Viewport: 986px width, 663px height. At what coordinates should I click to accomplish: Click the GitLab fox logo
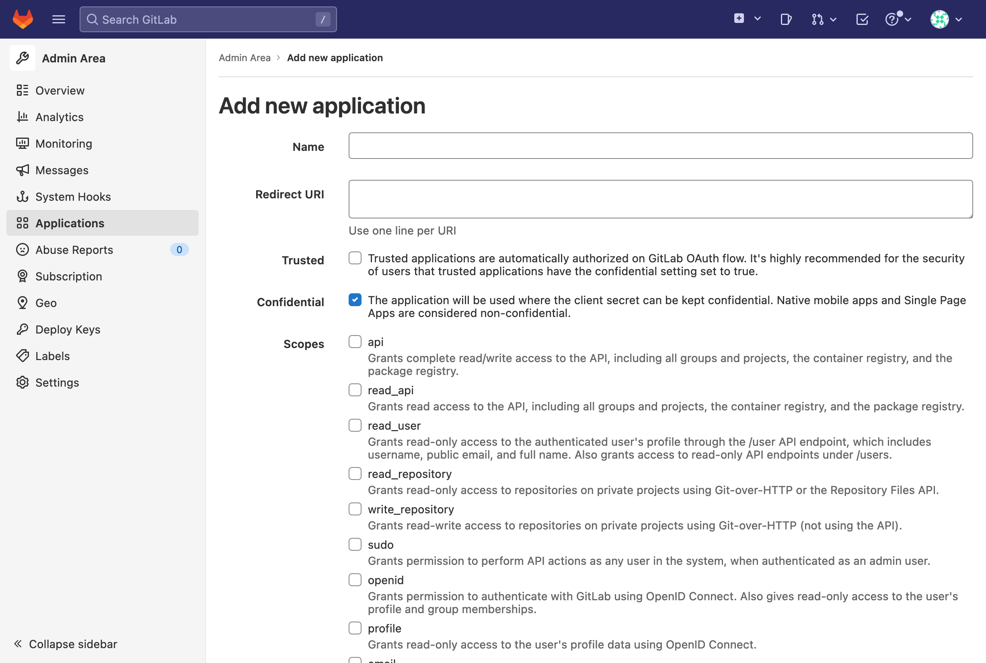coord(23,19)
